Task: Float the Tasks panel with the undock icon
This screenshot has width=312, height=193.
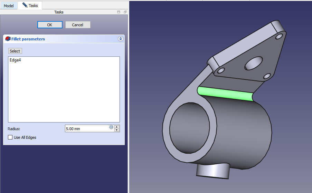Action: (x=125, y=12)
